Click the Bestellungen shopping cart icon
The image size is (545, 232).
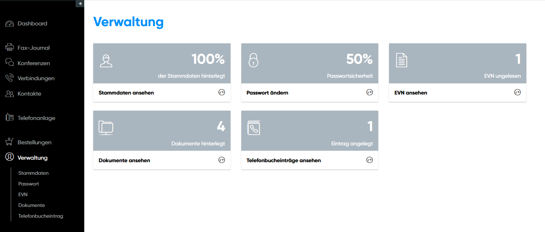(x=10, y=142)
